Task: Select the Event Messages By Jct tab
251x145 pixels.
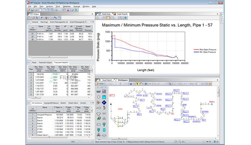Action: [59, 22]
